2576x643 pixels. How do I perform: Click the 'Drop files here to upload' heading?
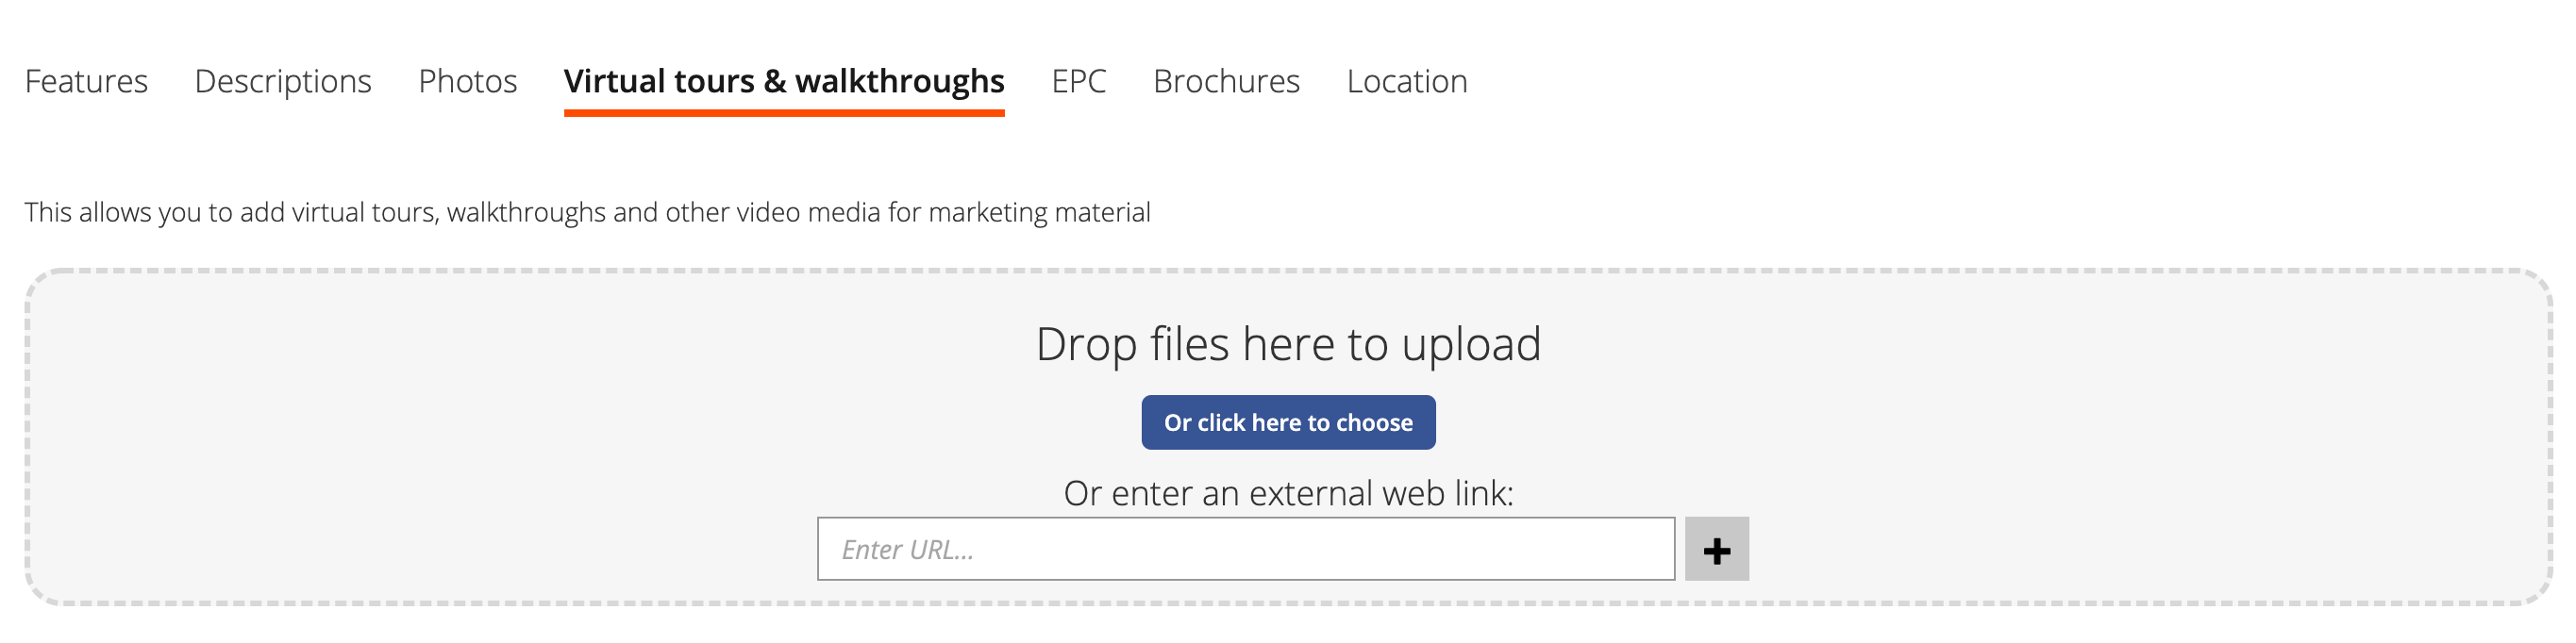click(1288, 344)
